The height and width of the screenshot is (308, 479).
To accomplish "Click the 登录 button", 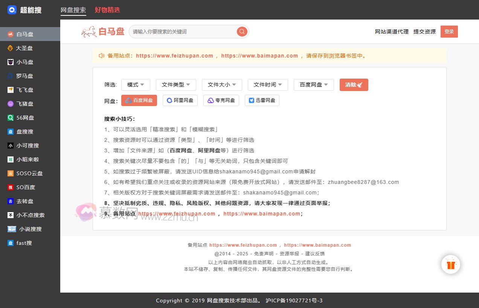I will [449, 32].
